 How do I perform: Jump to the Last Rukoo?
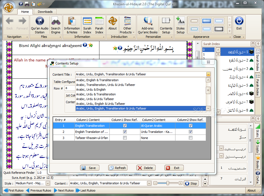pos(86,190)
